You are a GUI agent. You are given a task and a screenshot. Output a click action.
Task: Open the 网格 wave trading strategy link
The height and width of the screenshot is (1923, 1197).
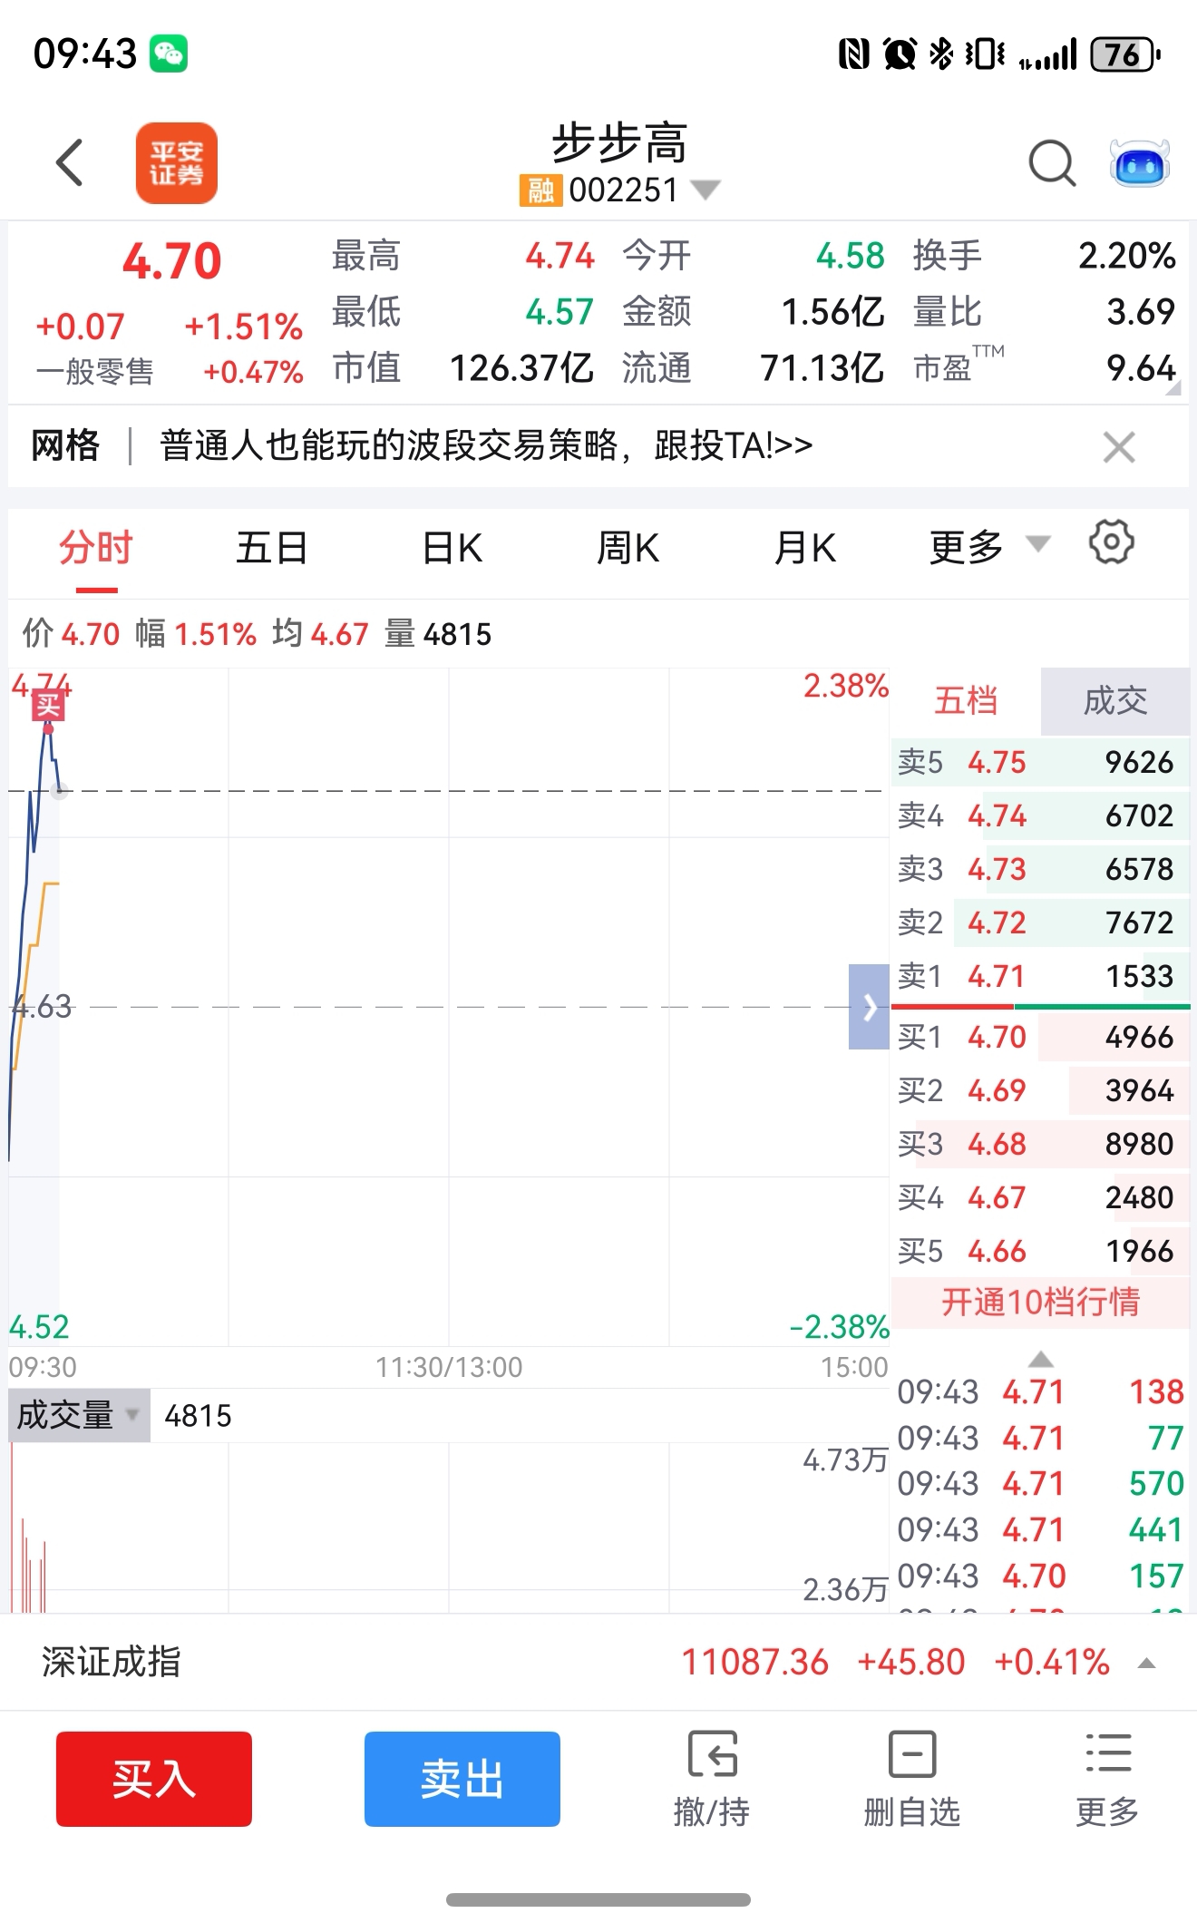(x=485, y=445)
